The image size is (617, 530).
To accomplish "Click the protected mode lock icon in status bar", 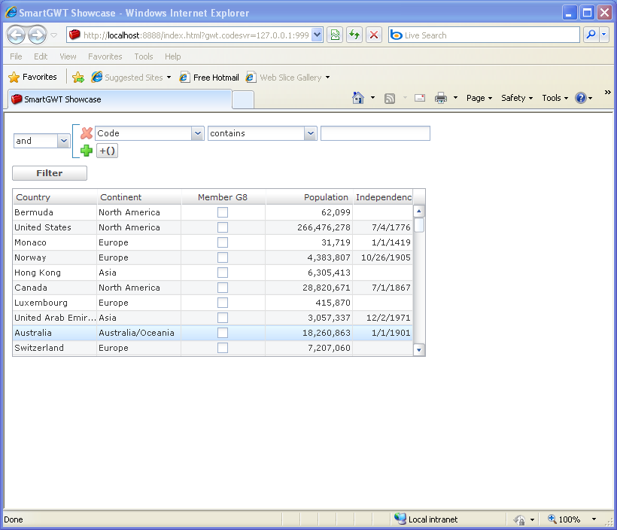I will (519, 519).
